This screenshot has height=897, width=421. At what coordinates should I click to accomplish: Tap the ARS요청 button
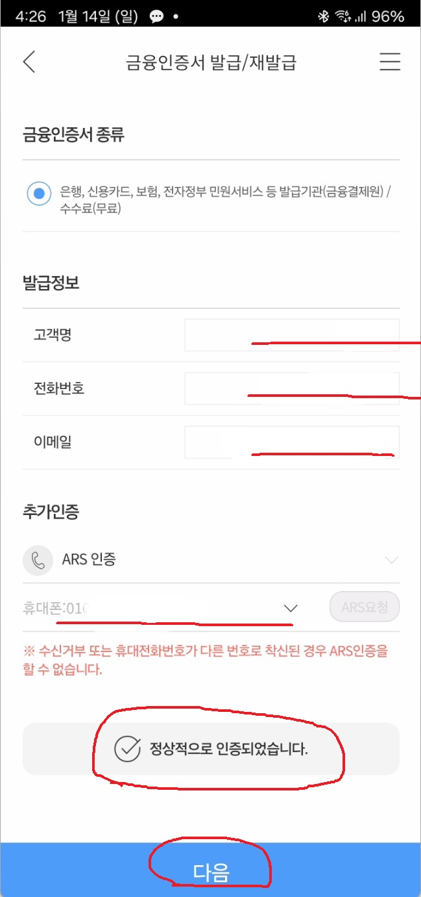coord(365,607)
